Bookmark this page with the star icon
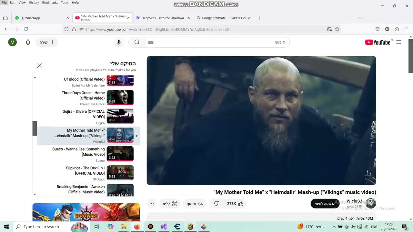The image size is (413, 232). (x=337, y=29)
